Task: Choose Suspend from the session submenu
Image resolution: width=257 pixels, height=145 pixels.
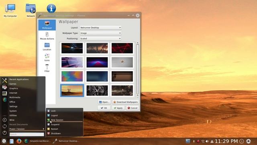Action: 64,124
